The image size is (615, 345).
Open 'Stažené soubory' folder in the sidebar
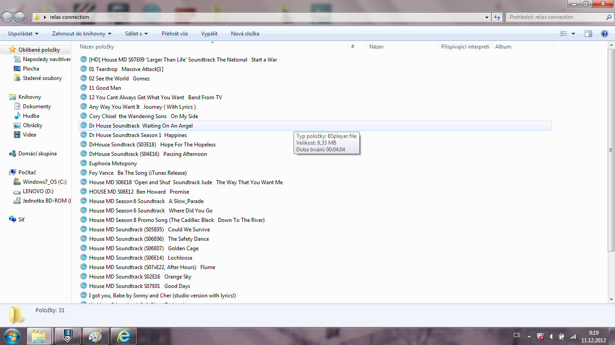point(38,78)
